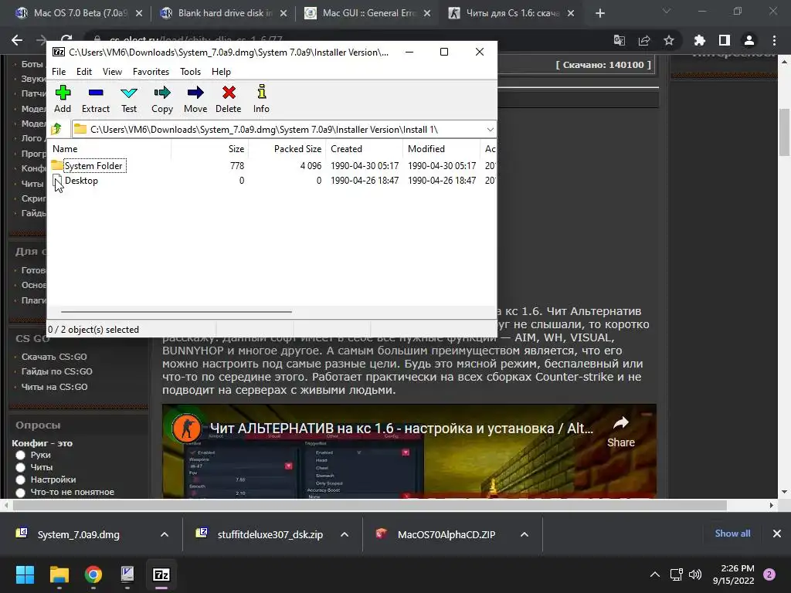Image resolution: width=791 pixels, height=593 pixels.
Task: Sort the list by Name column
Action: [110, 149]
